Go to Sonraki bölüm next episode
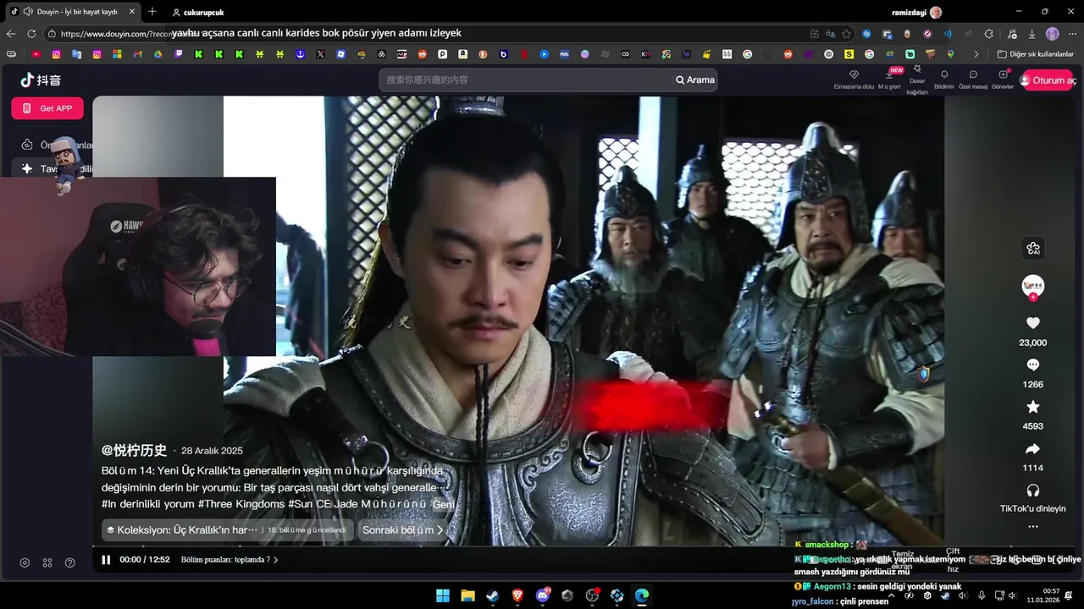This screenshot has height=609, width=1084. (402, 529)
